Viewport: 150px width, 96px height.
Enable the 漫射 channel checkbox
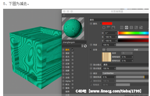[73, 53]
